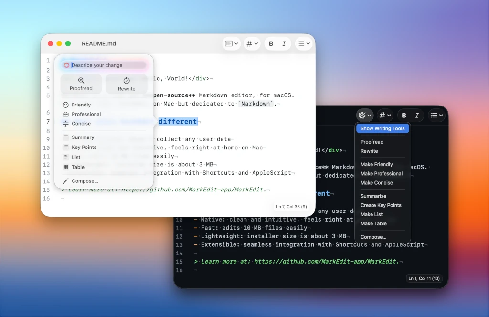Select Show Writing Tools menu entry

(382, 128)
